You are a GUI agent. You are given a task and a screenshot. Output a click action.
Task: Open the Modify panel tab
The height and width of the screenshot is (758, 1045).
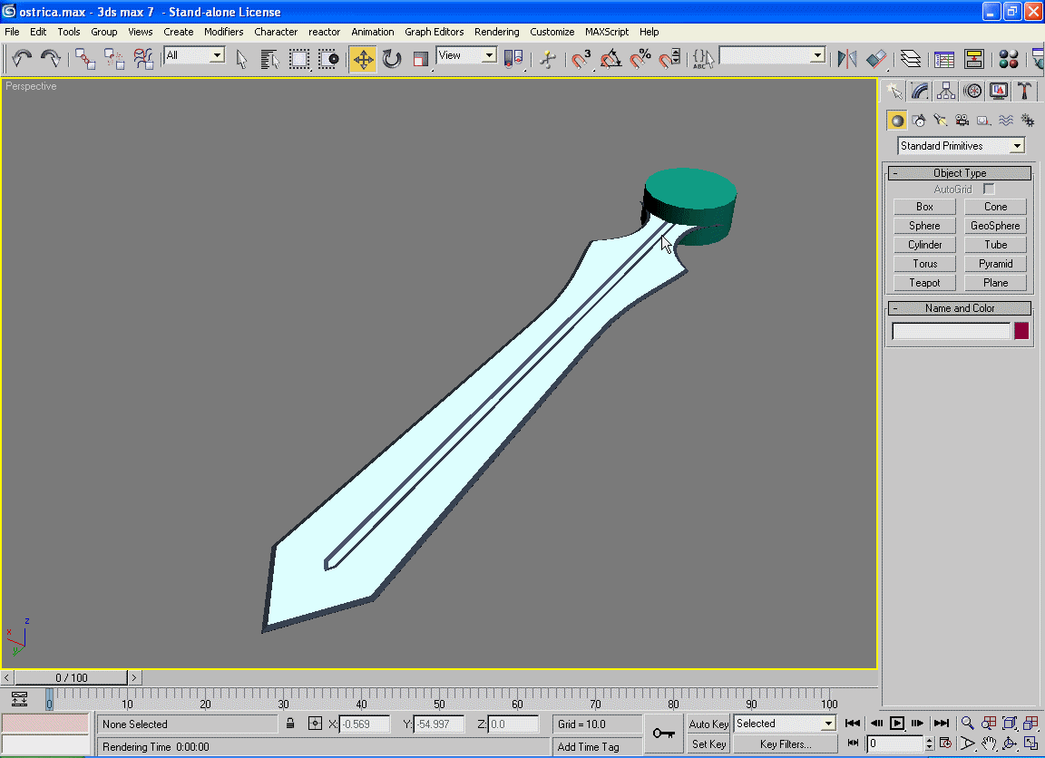pos(921,91)
